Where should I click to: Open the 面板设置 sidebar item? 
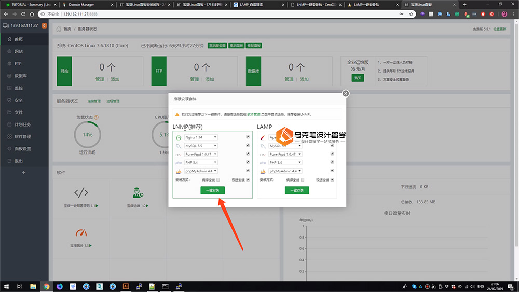tap(24, 149)
